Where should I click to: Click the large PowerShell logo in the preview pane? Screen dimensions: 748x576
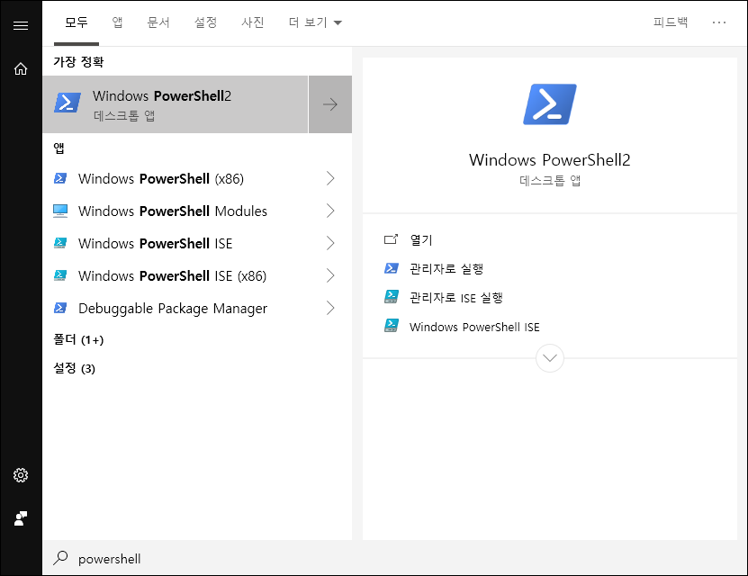pos(550,104)
